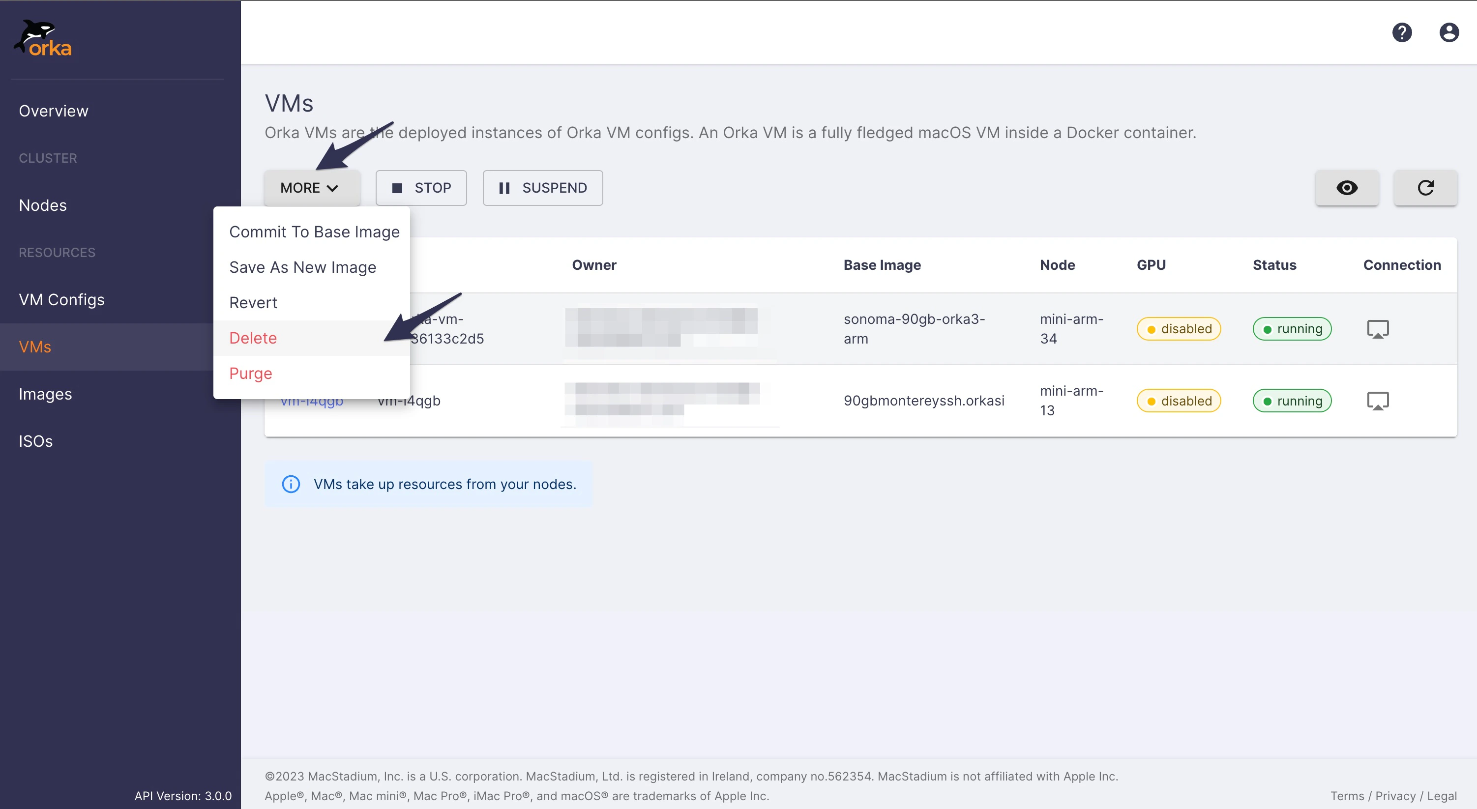This screenshot has height=809, width=1477.
Task: Choose Commit To Base Image option
Action: click(x=314, y=231)
